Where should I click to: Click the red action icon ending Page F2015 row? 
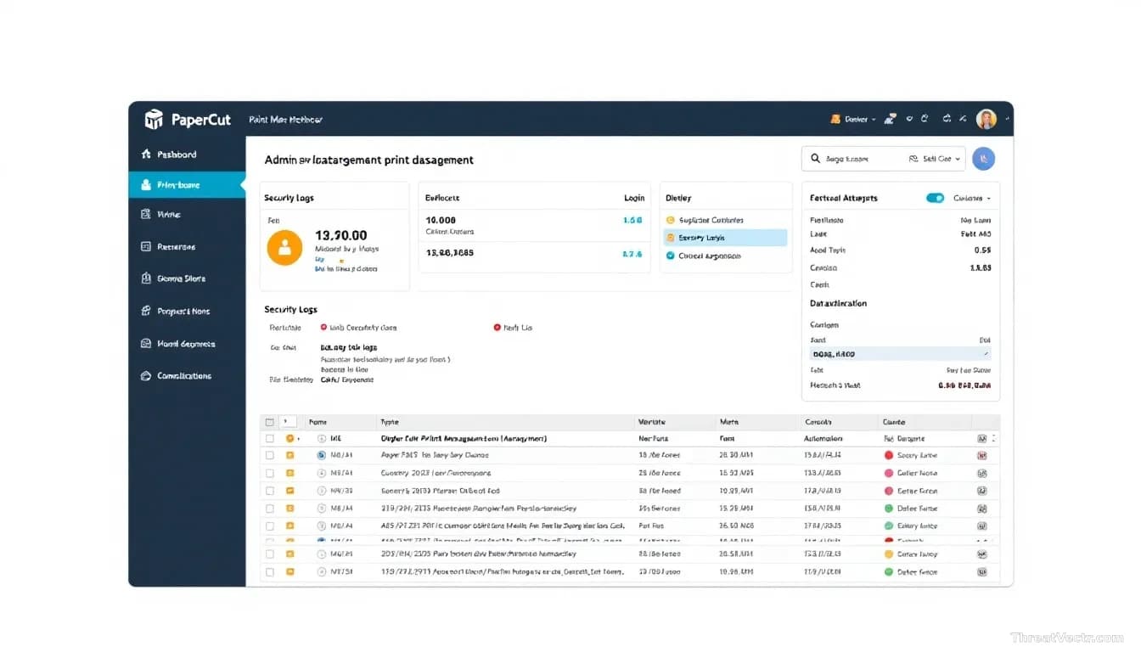(982, 455)
